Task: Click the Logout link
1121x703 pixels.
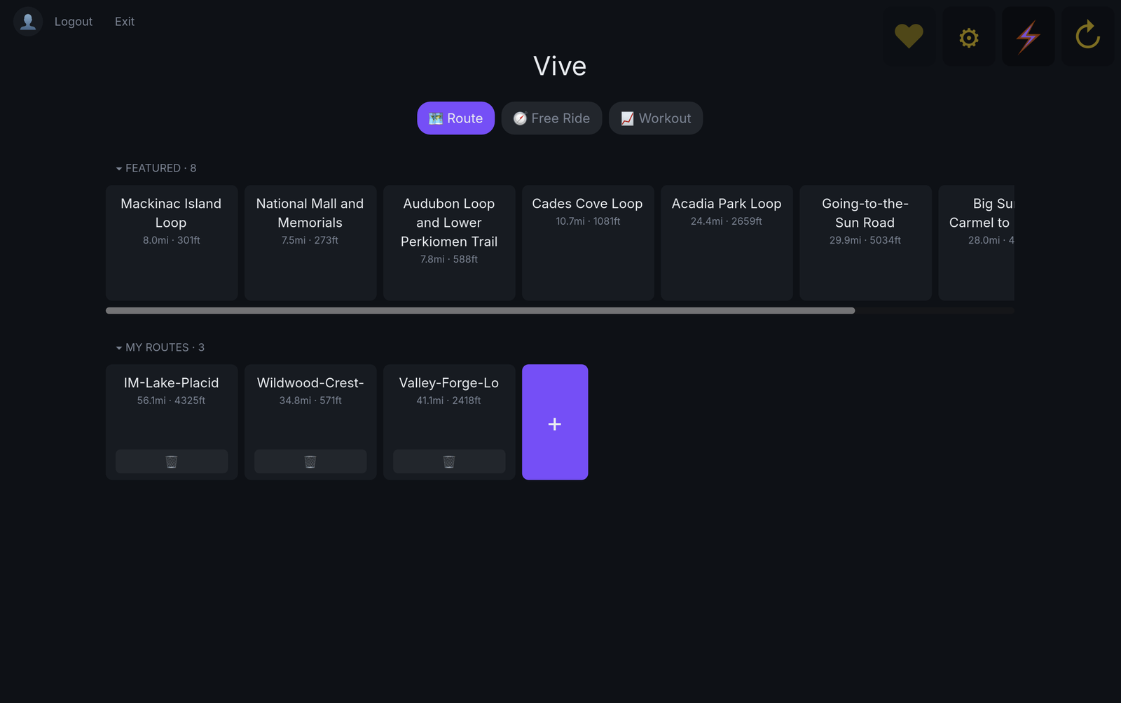Action: (74, 22)
